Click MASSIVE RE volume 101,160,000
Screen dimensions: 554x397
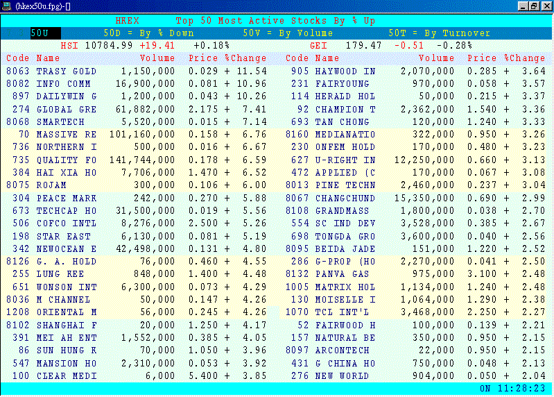tap(142, 135)
